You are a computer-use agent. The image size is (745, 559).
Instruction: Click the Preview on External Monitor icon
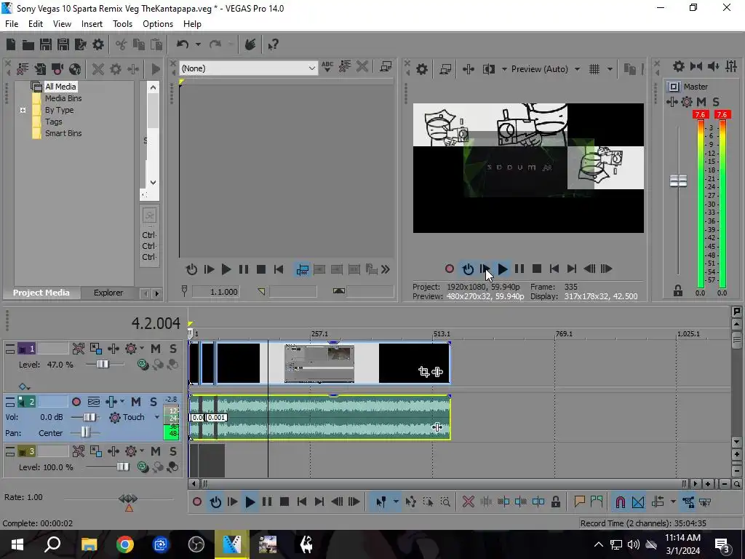[x=445, y=69]
